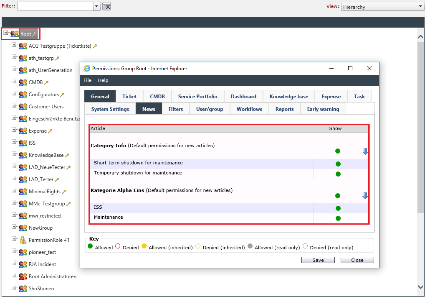
Task: Click into the Filter input field
Action: [56, 6]
